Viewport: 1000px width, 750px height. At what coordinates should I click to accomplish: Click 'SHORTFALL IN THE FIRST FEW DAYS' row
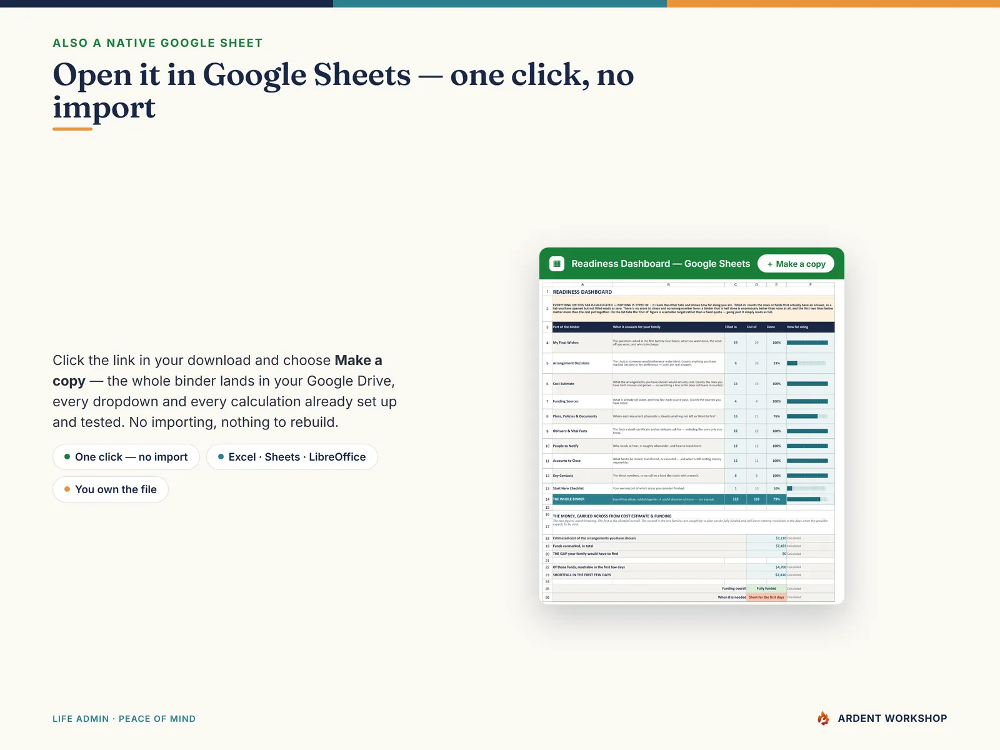click(582, 575)
